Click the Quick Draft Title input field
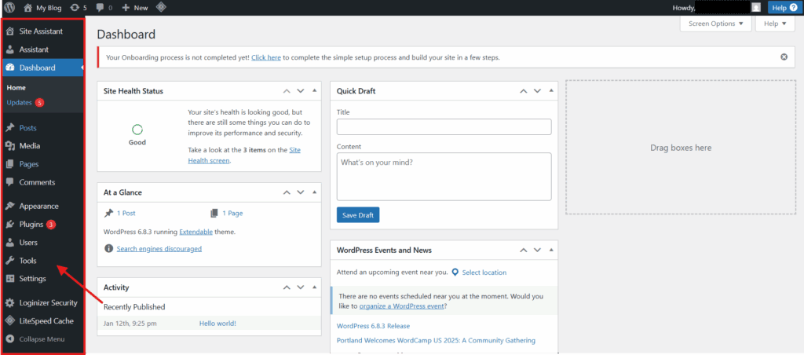 pos(444,127)
